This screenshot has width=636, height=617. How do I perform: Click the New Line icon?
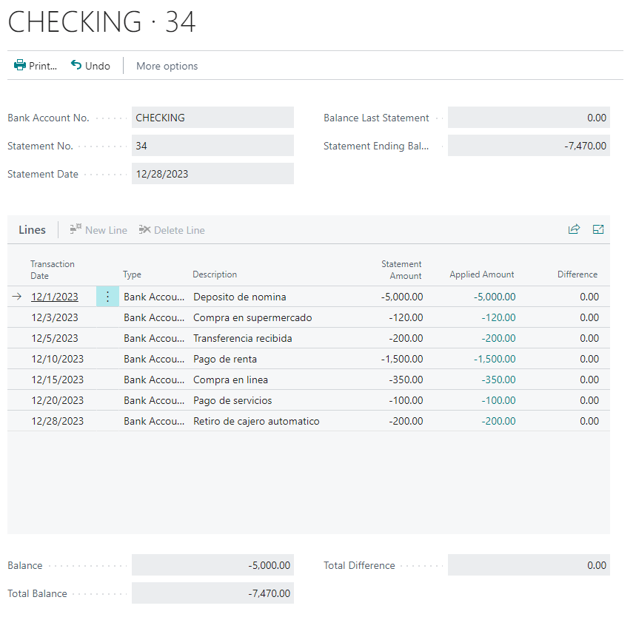click(x=76, y=230)
